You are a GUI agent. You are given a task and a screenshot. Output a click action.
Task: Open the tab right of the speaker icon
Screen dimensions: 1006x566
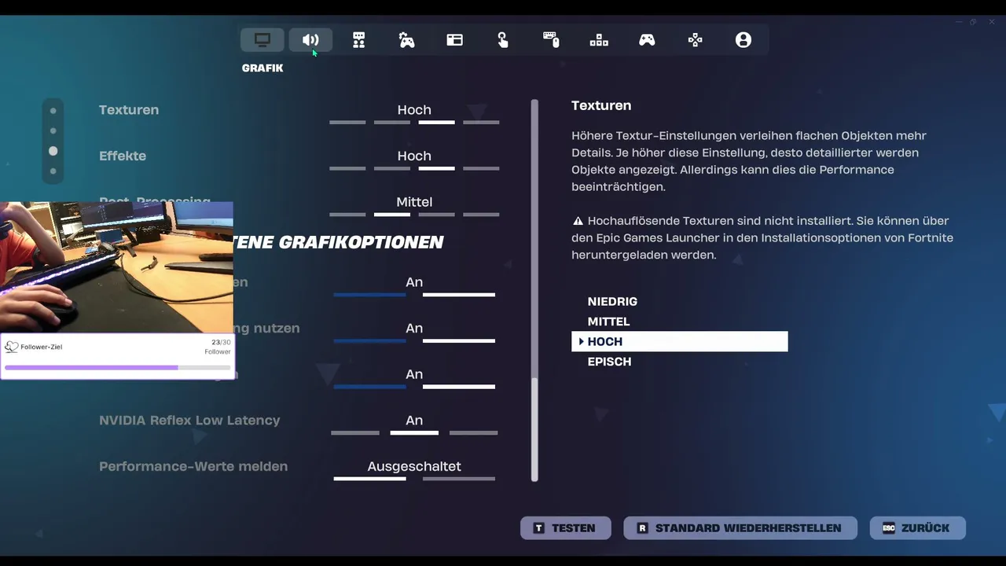tap(358, 40)
